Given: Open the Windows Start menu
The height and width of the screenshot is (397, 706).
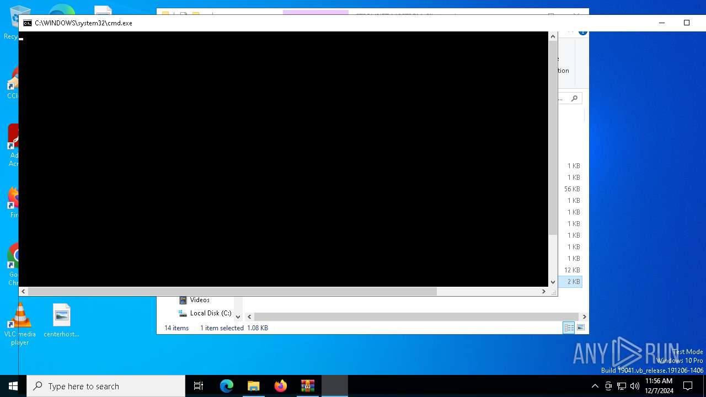Looking at the screenshot, I should coord(13,386).
